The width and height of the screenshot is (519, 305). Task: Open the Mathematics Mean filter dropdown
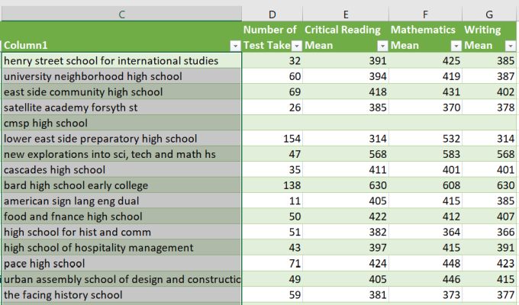click(x=456, y=46)
